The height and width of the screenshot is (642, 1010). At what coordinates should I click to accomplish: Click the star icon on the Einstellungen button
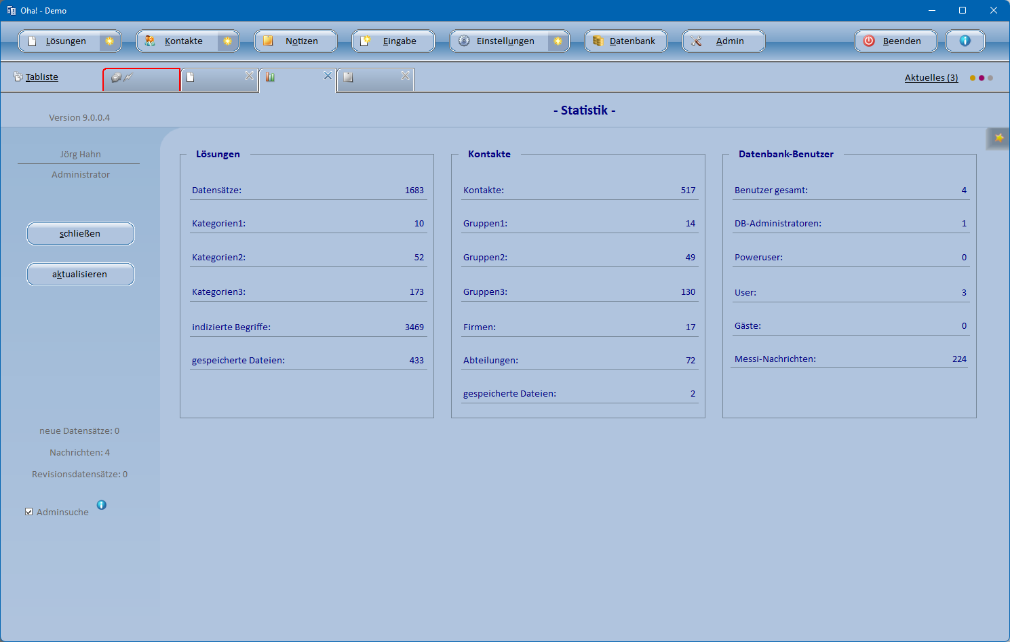tap(558, 41)
